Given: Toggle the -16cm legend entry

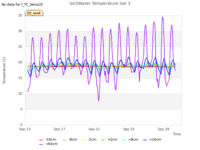Looking at the screenshot, I should (48, 140).
